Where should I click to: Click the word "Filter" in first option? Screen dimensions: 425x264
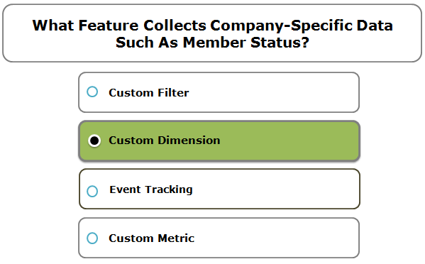173,93
